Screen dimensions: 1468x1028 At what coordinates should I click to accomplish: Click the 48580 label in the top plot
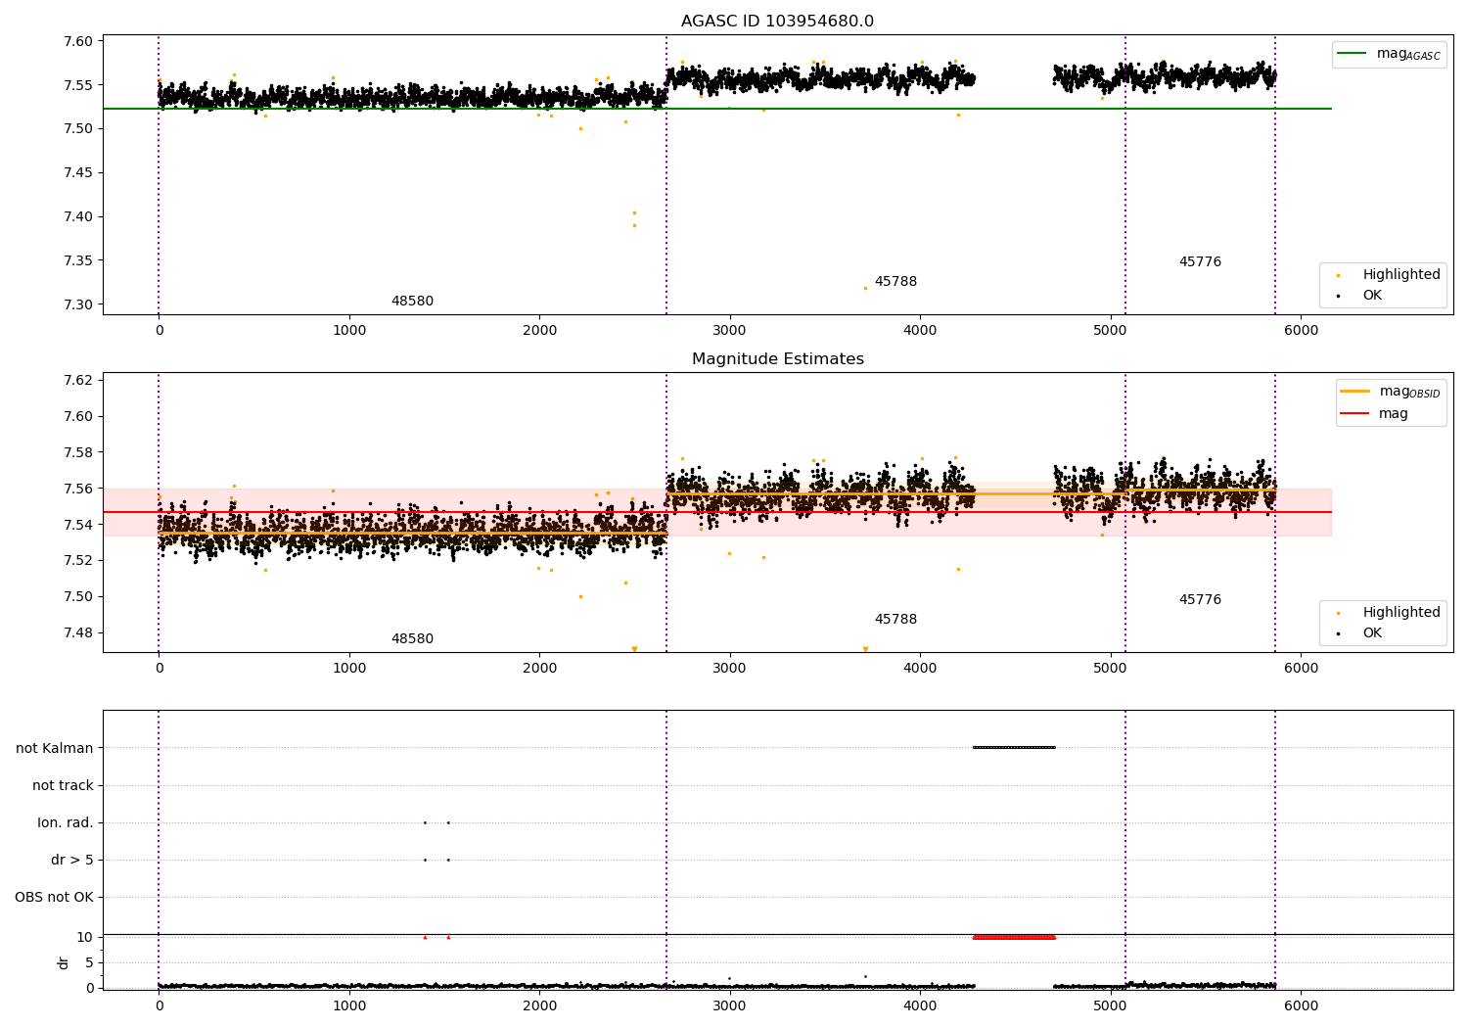tap(412, 302)
